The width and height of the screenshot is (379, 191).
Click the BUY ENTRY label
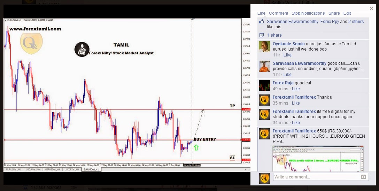205,139
